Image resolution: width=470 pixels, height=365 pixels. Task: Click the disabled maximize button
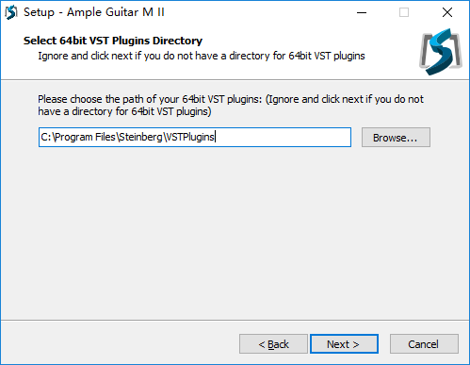[x=404, y=12]
